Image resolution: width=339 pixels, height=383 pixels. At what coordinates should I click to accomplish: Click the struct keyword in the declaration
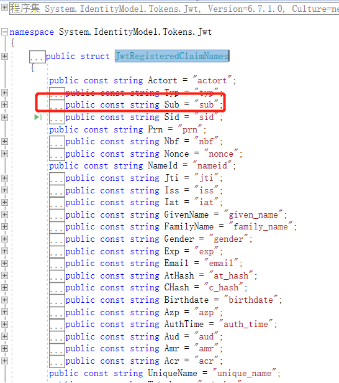[95, 56]
